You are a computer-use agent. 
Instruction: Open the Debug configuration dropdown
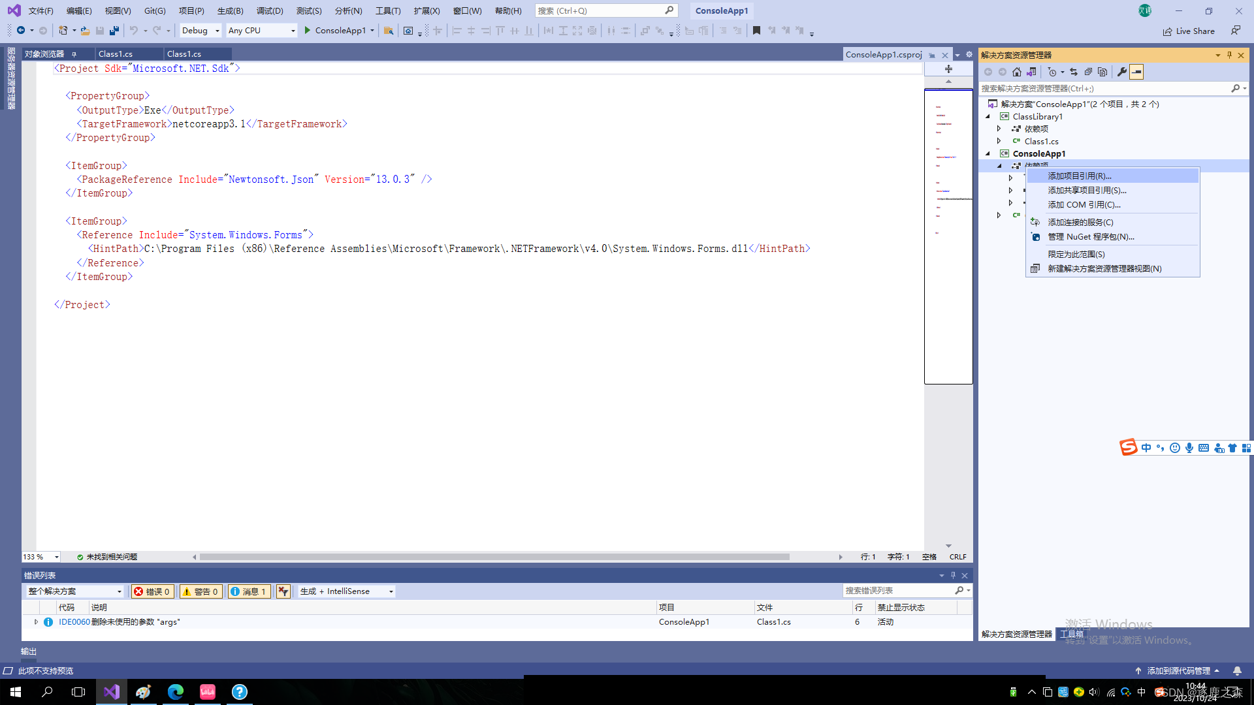(201, 31)
